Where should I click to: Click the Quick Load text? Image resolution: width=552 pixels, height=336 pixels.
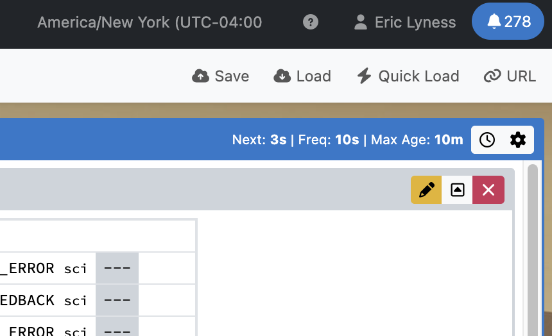(418, 76)
